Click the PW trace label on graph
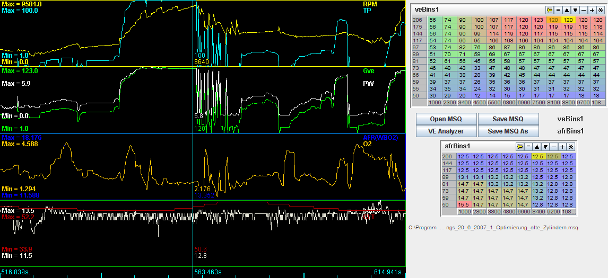Screen dimensions: 608x278 click(x=368, y=83)
